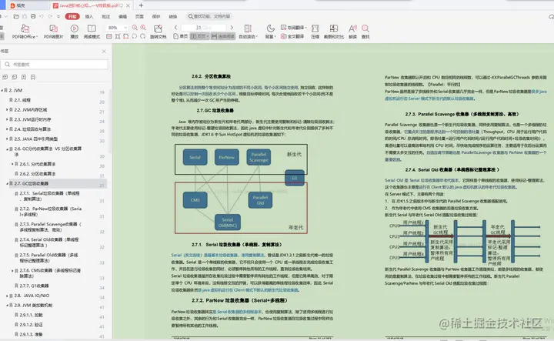Toggle 连续阅读 continuous reading mode
The width and height of the screenshot is (554, 341).
tap(223, 36)
